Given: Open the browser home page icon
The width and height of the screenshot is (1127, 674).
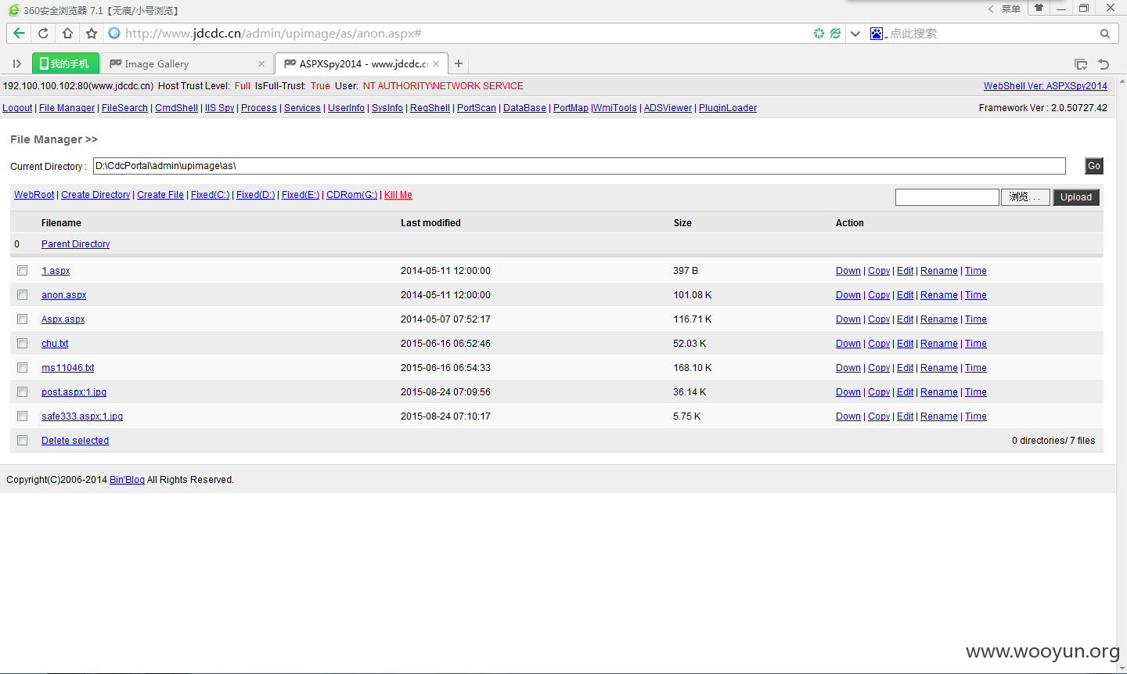Looking at the screenshot, I should click(x=67, y=34).
